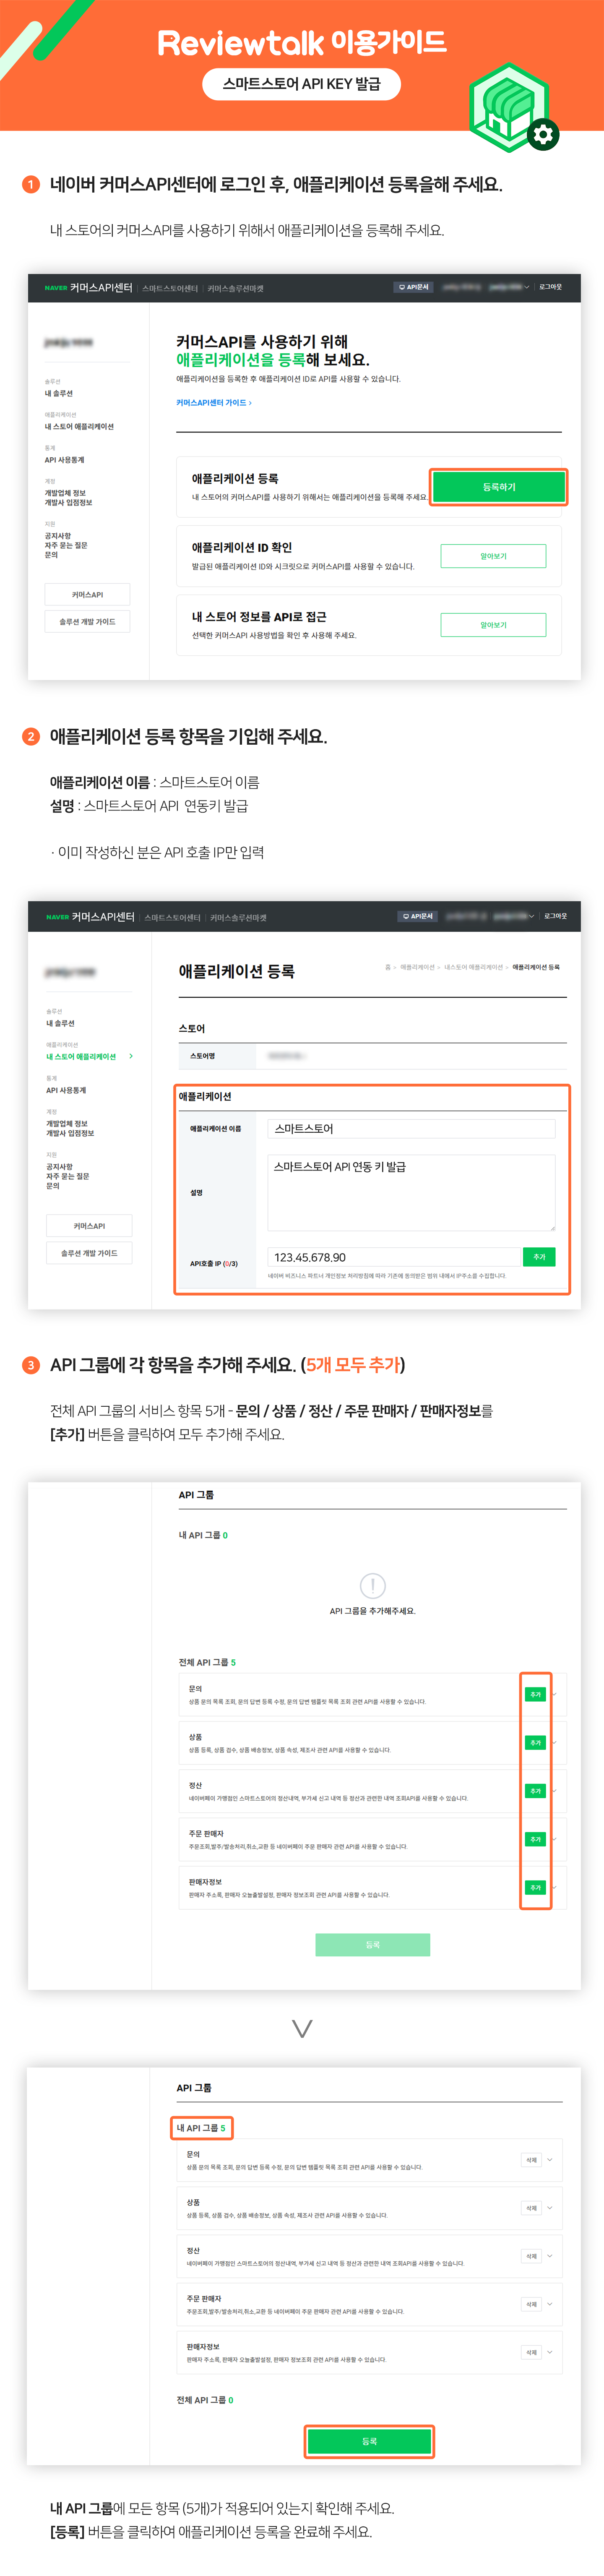The height and width of the screenshot is (2576, 604).
Task: Click 알아보기 for 내 스토어 정보를 API로 접근
Action: tap(493, 625)
